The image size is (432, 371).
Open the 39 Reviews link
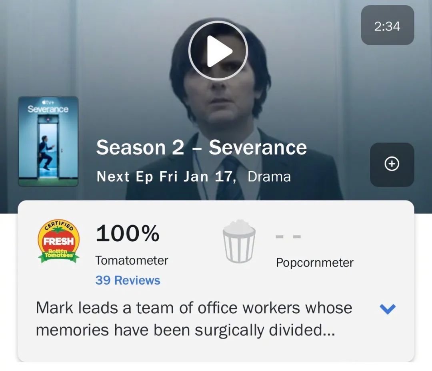pyautogui.click(x=128, y=280)
